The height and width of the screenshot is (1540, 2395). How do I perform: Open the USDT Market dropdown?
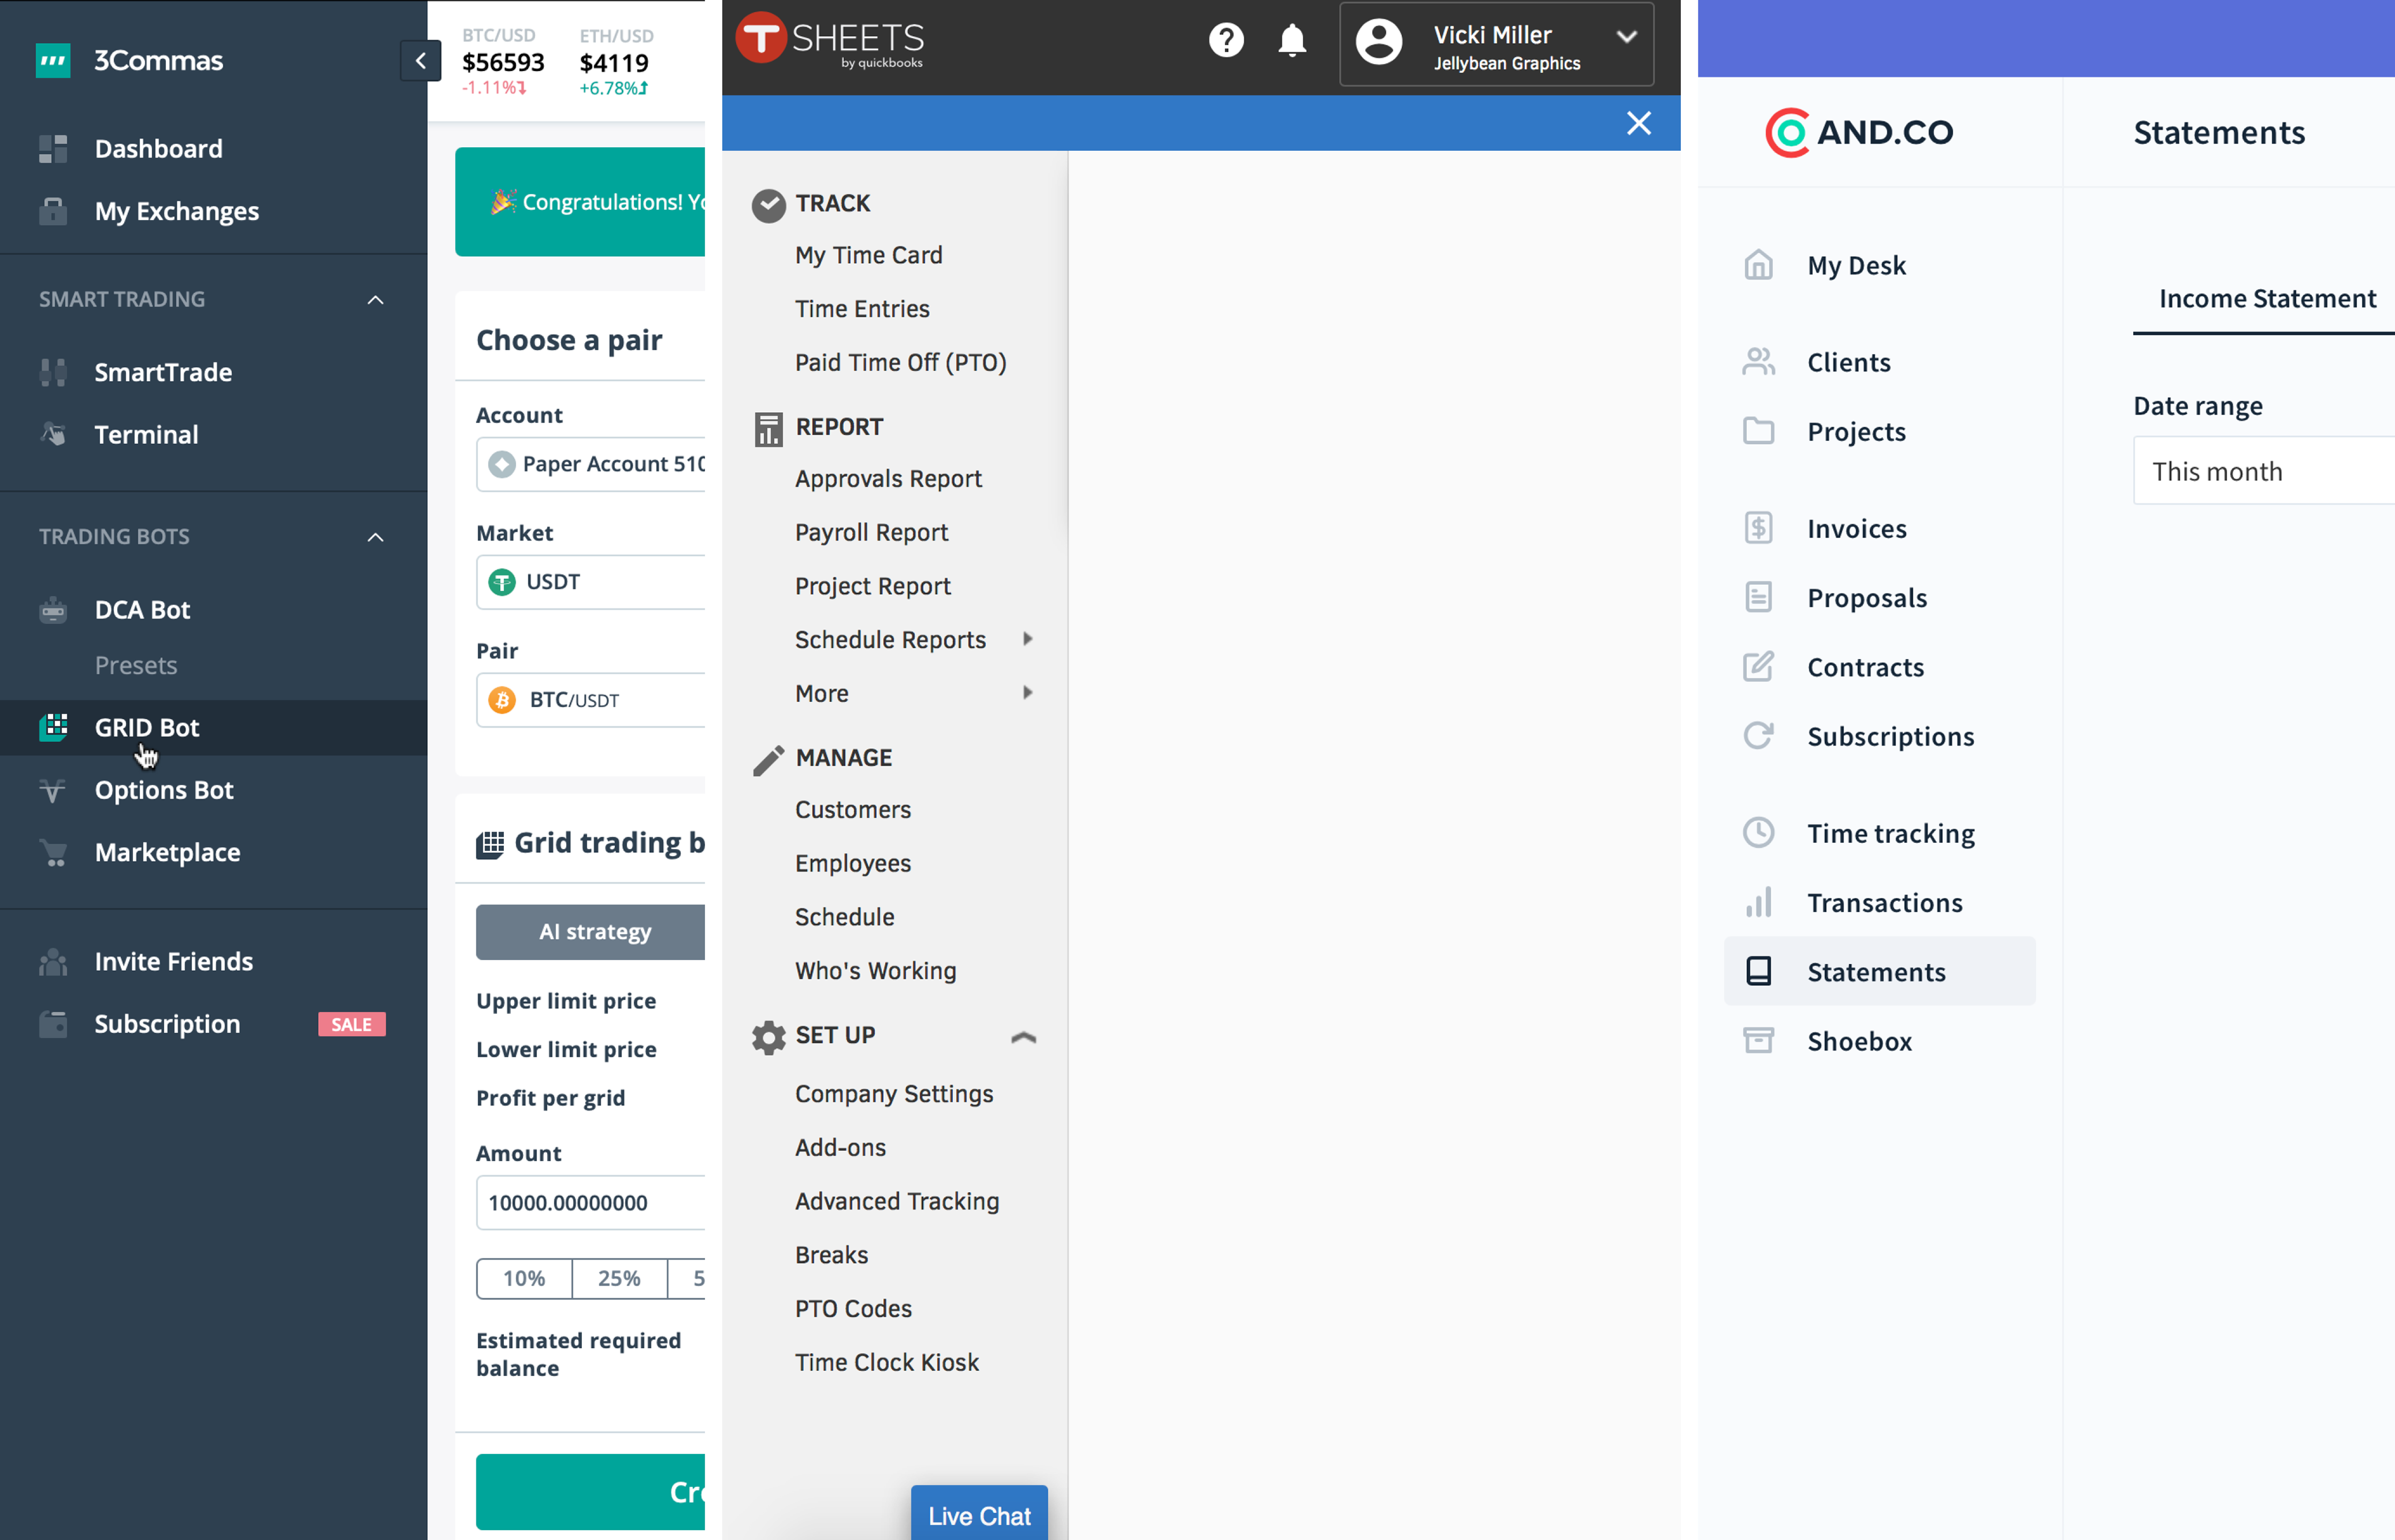coord(590,582)
